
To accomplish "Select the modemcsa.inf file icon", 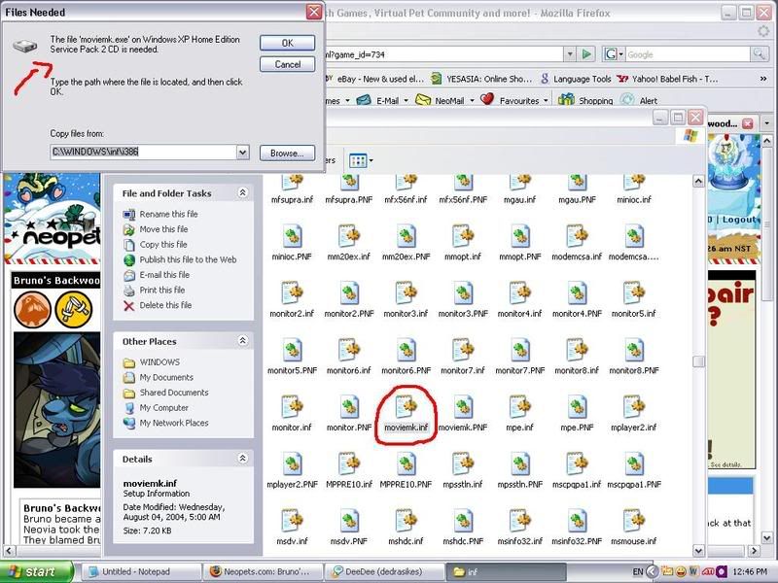I will (x=577, y=236).
